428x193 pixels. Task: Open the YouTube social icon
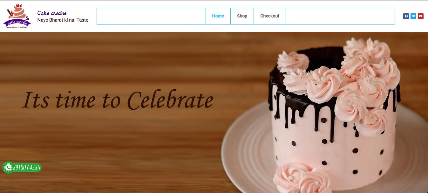[x=421, y=16]
